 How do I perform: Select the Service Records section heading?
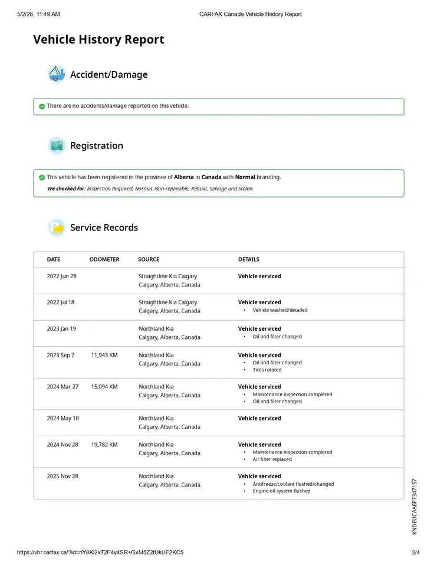click(104, 228)
